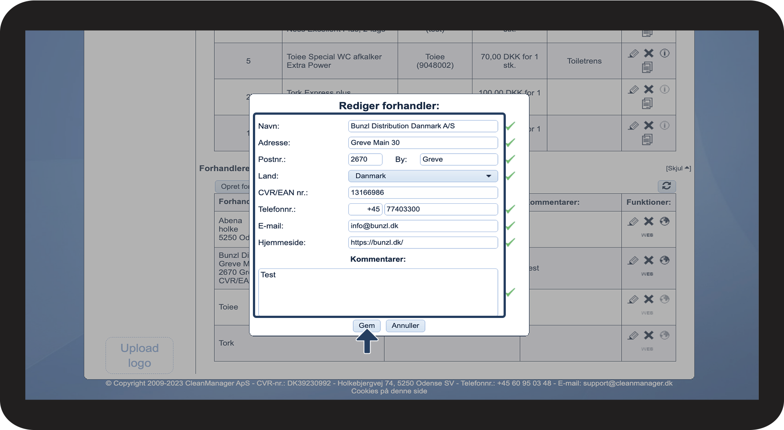Click the support@cleanmanager.dk email link

(x=628, y=383)
